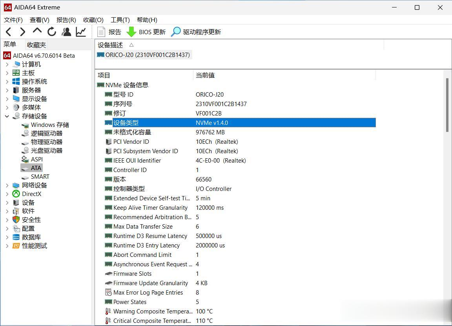
Task: Select 物理驱动器 in the tree
Action: point(47,142)
